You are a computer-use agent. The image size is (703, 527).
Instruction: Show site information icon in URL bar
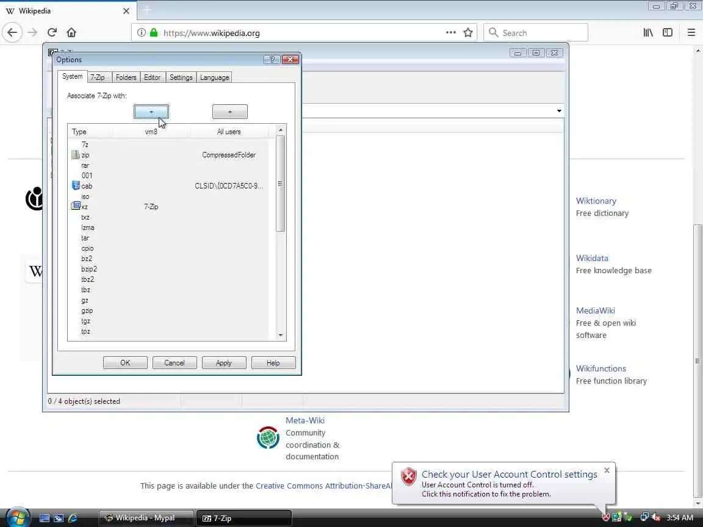tap(141, 32)
